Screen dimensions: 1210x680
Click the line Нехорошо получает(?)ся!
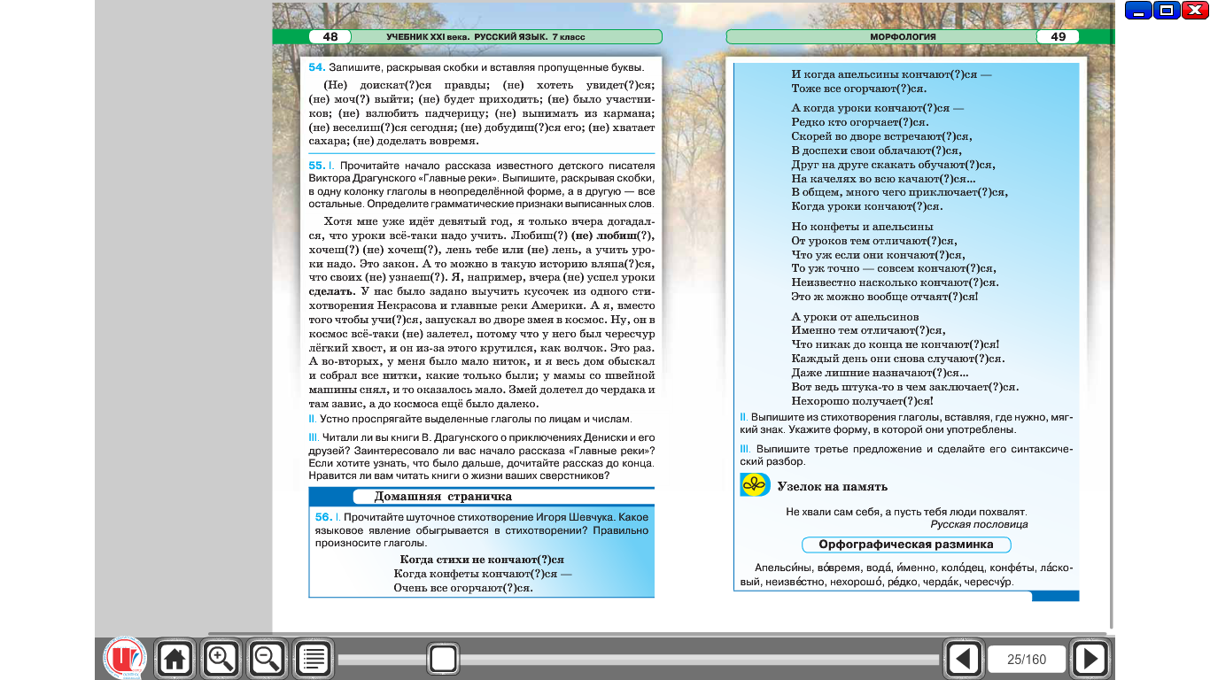(863, 401)
